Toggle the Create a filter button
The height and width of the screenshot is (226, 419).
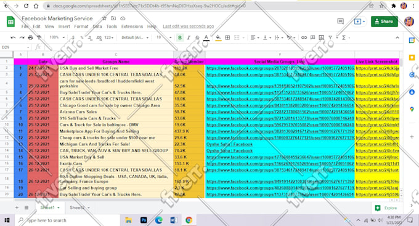coord(330,38)
